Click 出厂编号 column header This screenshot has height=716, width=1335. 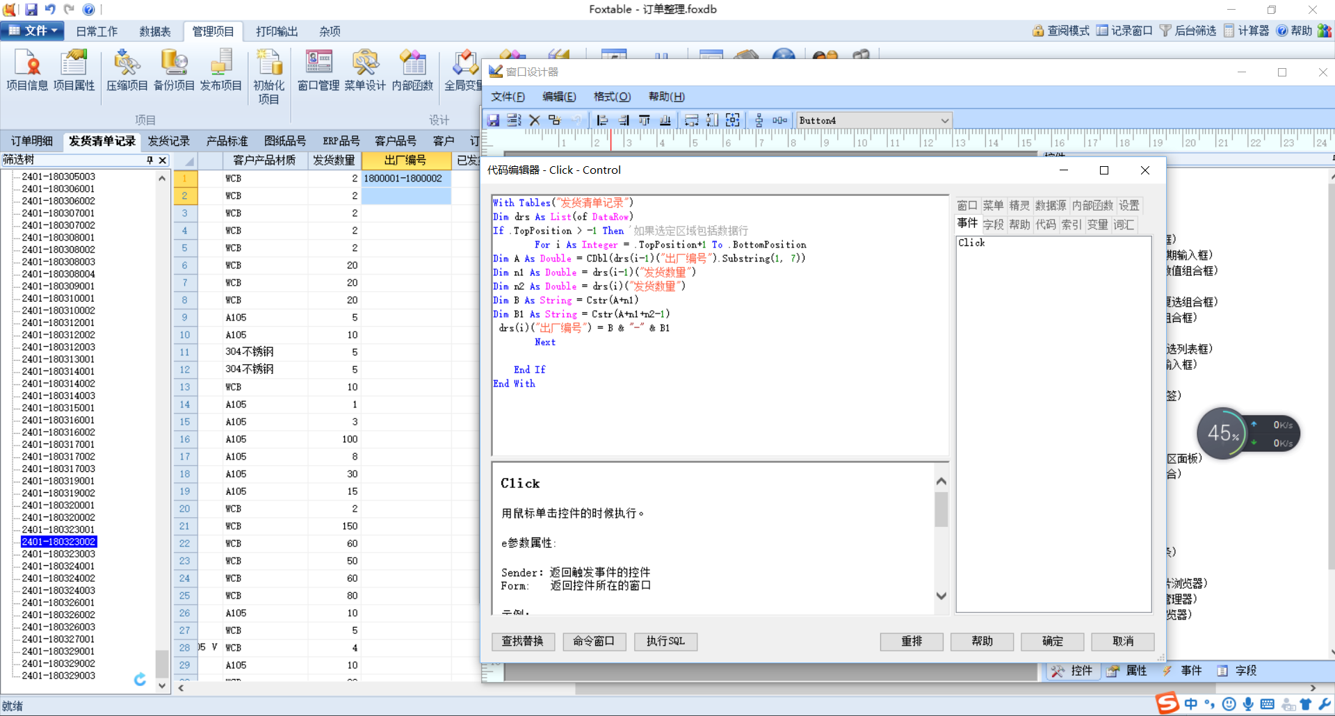[x=406, y=161]
